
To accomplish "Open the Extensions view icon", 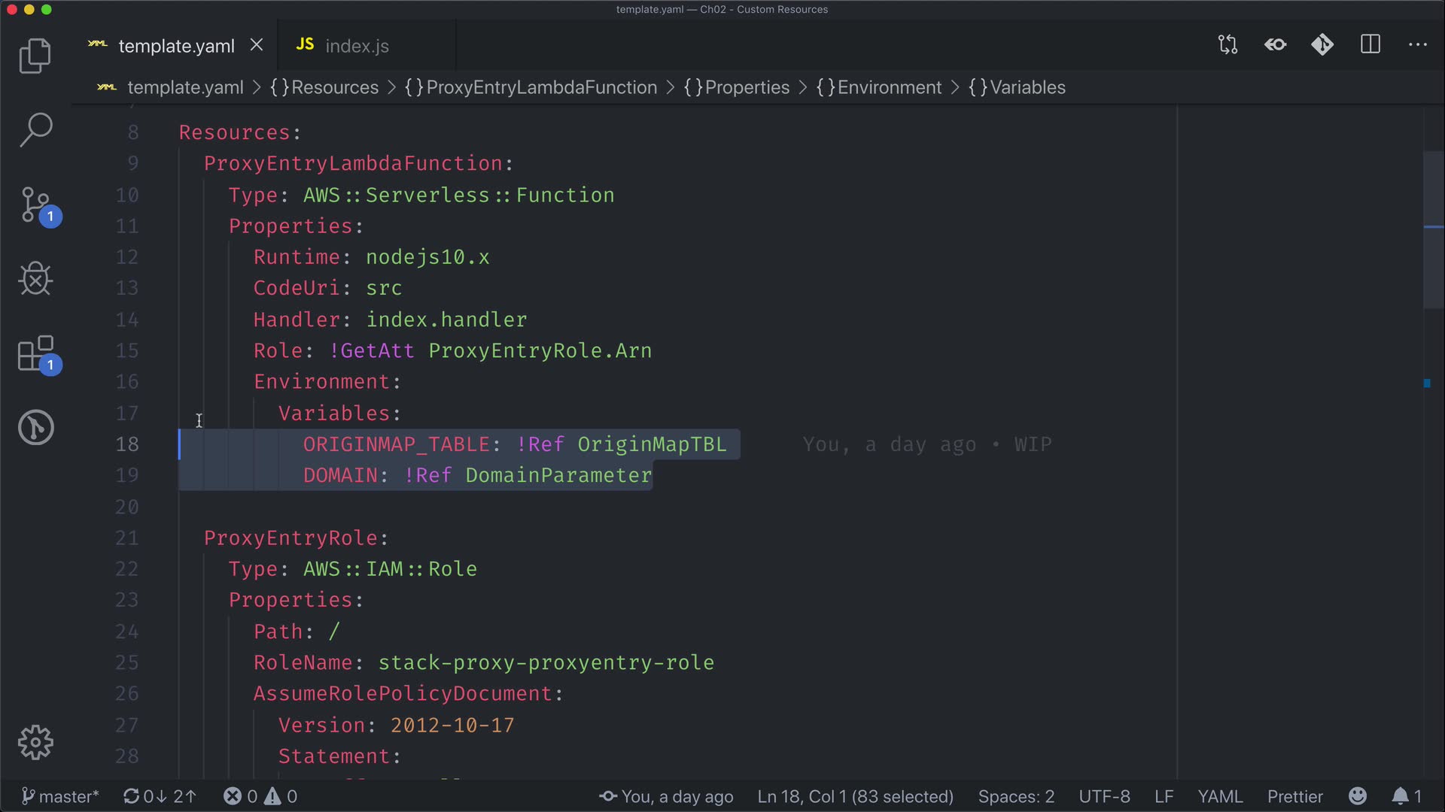I will pyautogui.click(x=36, y=353).
